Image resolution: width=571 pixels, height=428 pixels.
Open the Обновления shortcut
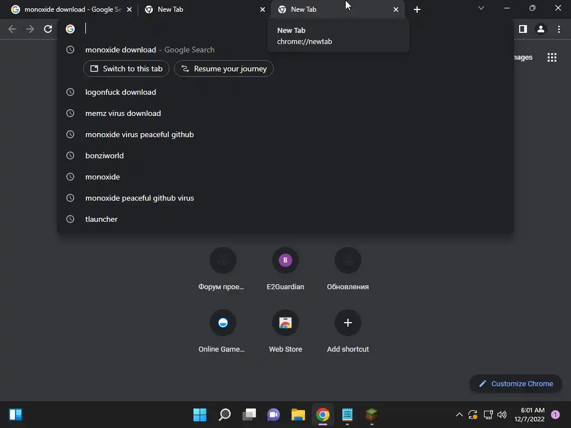(348, 270)
